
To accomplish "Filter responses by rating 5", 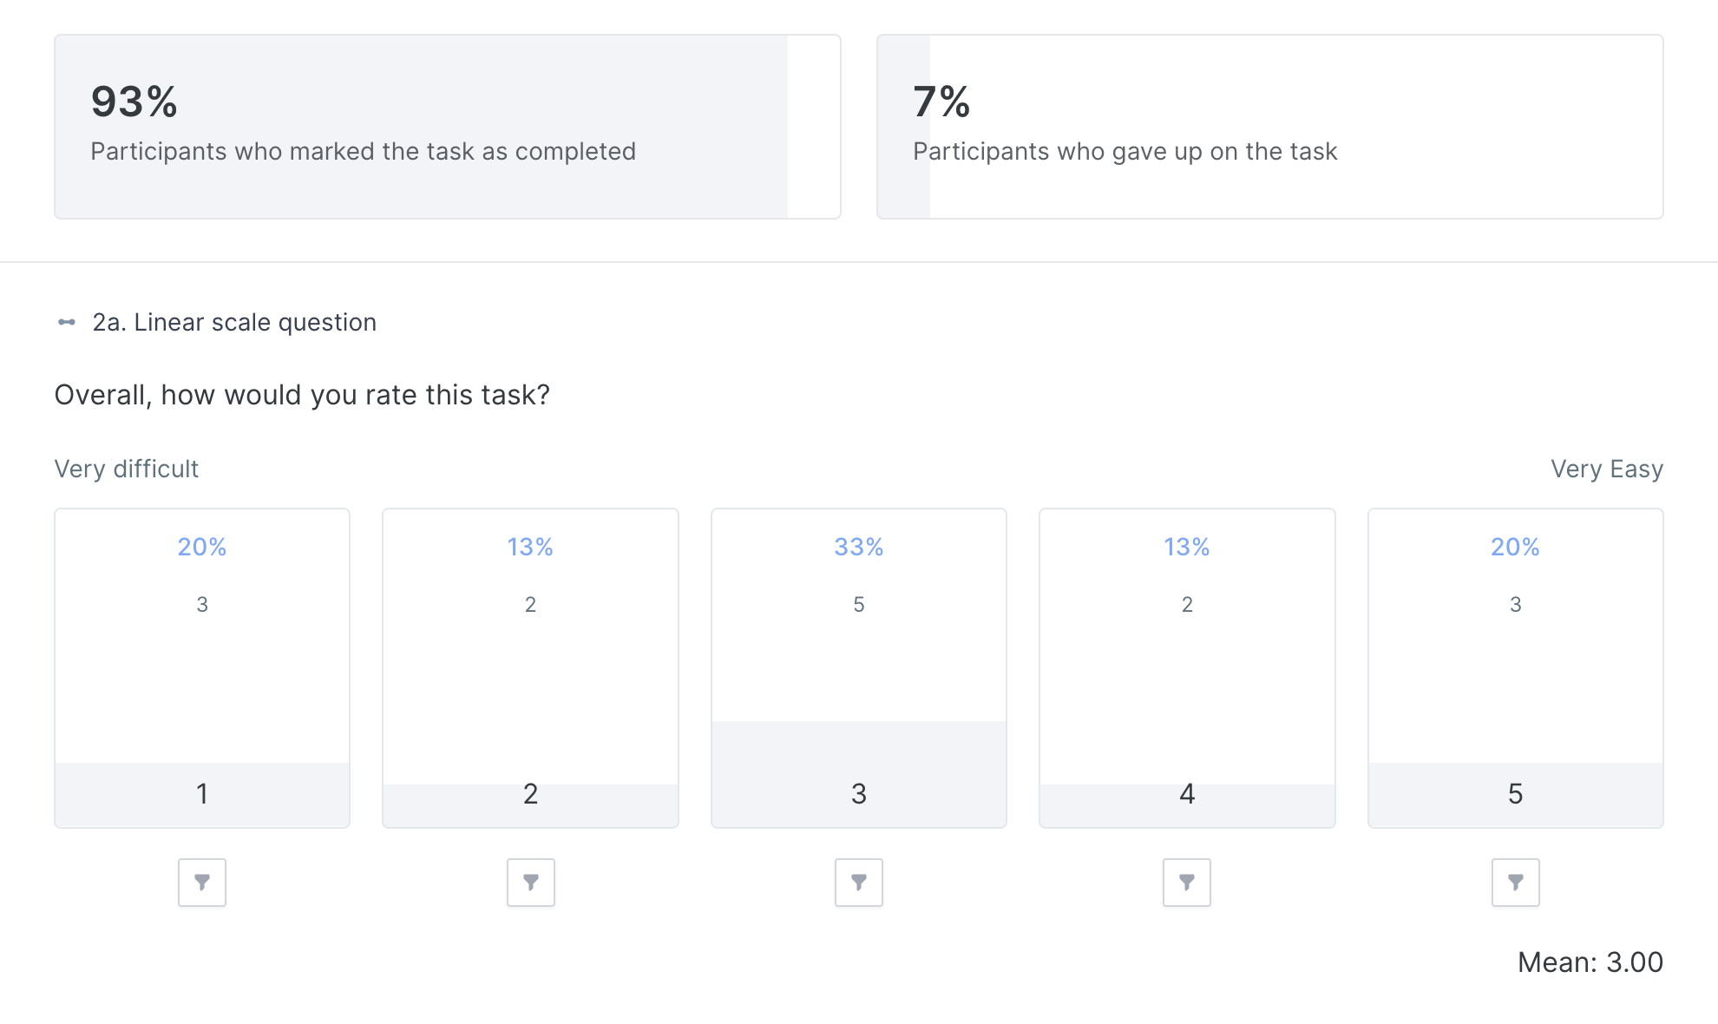I will click(1516, 883).
